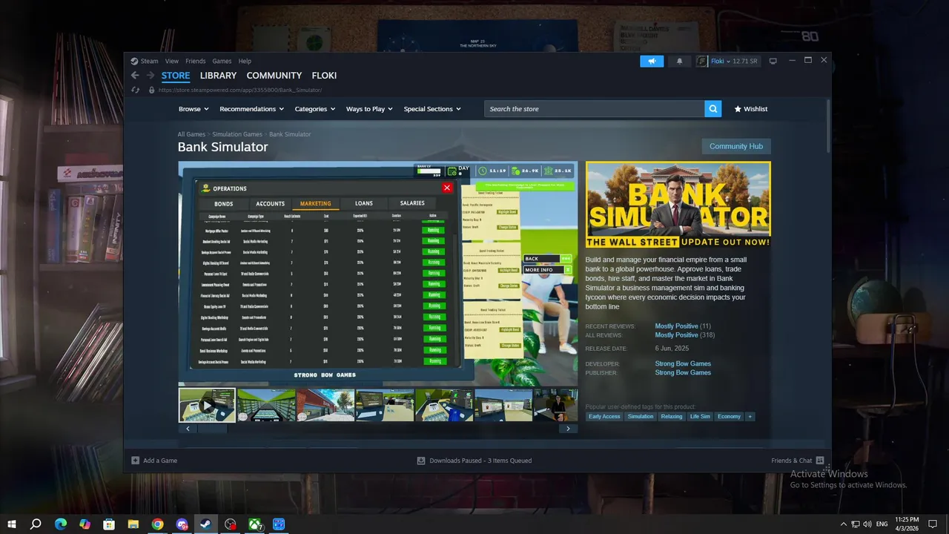Expand the Browse store dropdown

[194, 109]
